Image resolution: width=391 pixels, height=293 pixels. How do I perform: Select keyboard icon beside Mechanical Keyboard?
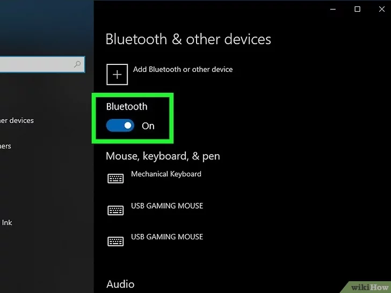115,178
